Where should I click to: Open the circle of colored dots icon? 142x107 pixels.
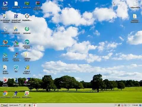27,18
